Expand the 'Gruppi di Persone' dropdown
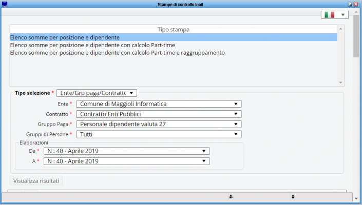Viewport: 362px width, 205px height. [159, 134]
